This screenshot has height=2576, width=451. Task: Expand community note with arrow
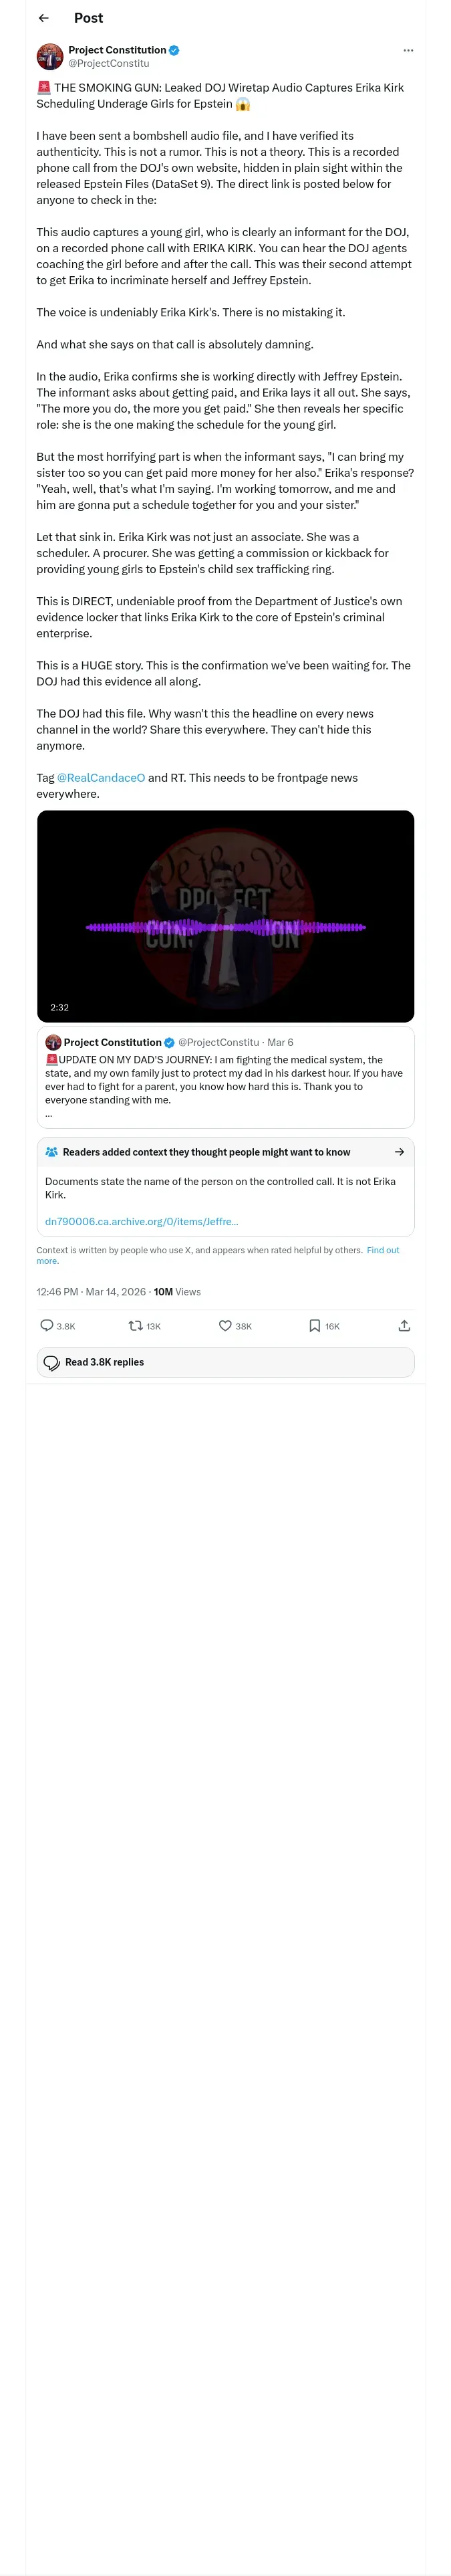(399, 1152)
